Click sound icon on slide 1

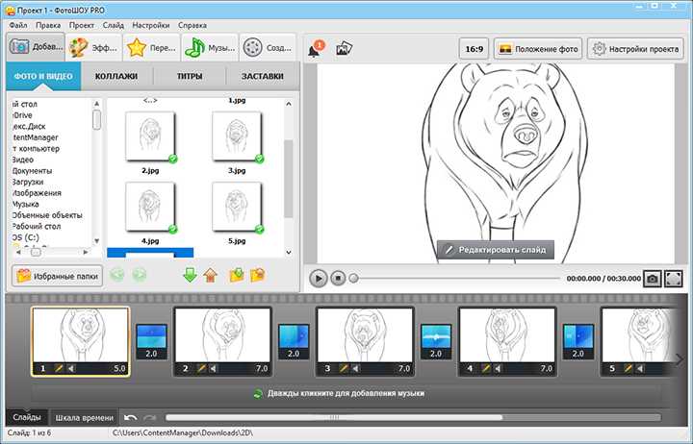[71, 368]
